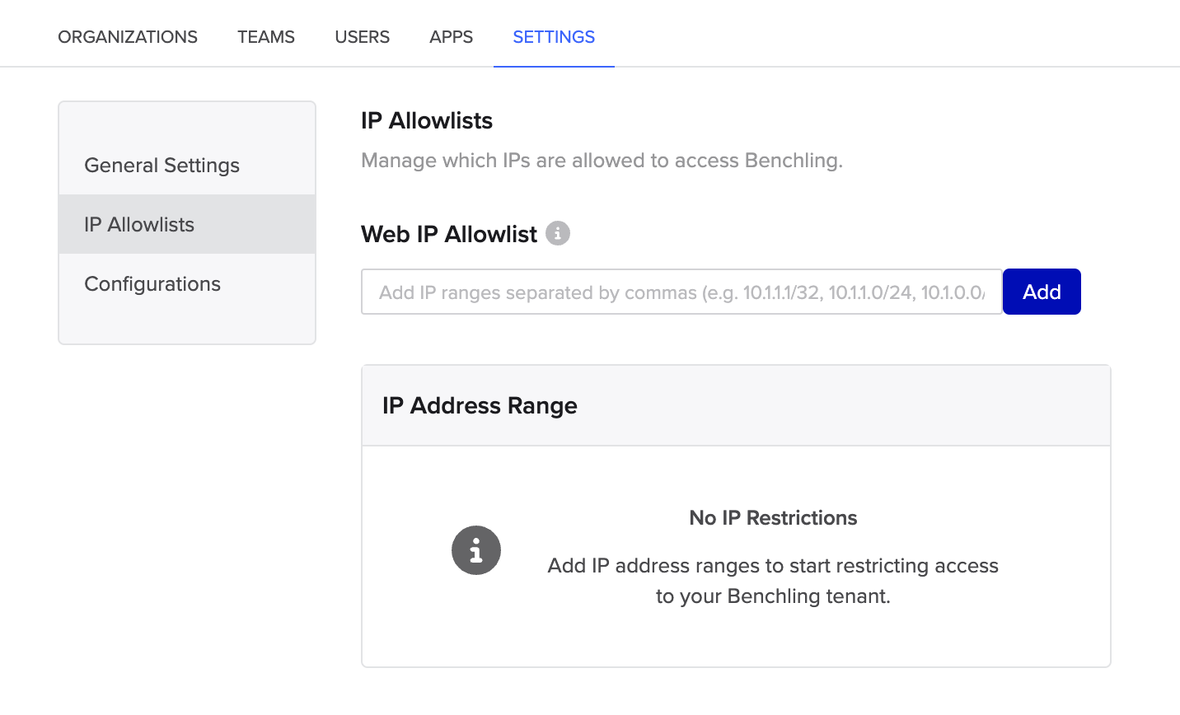1180x715 pixels.
Task: Click the IP ranges input field
Action: (x=676, y=291)
